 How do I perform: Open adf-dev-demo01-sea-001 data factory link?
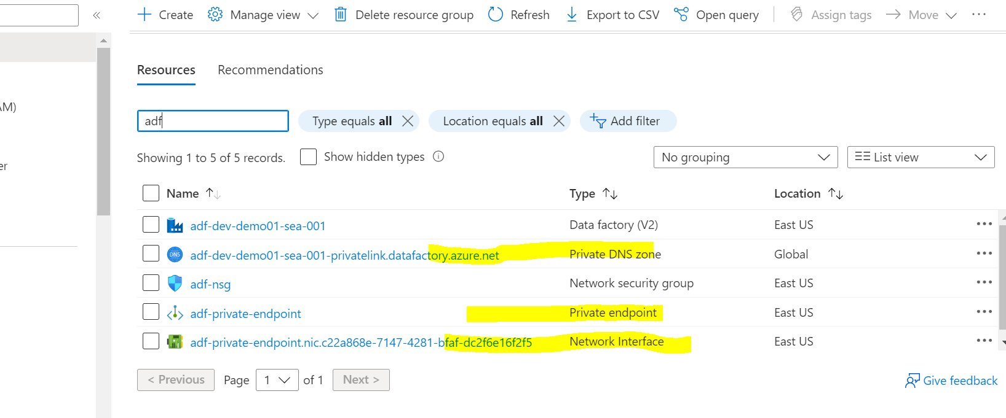pyautogui.click(x=258, y=226)
